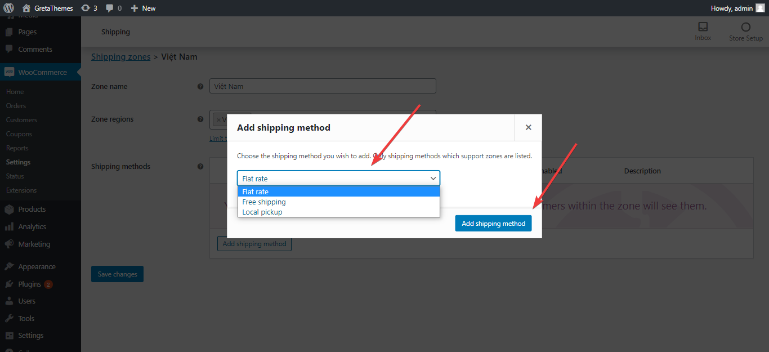Open the pending updates icon showing 3
769x352 pixels.
coord(85,8)
